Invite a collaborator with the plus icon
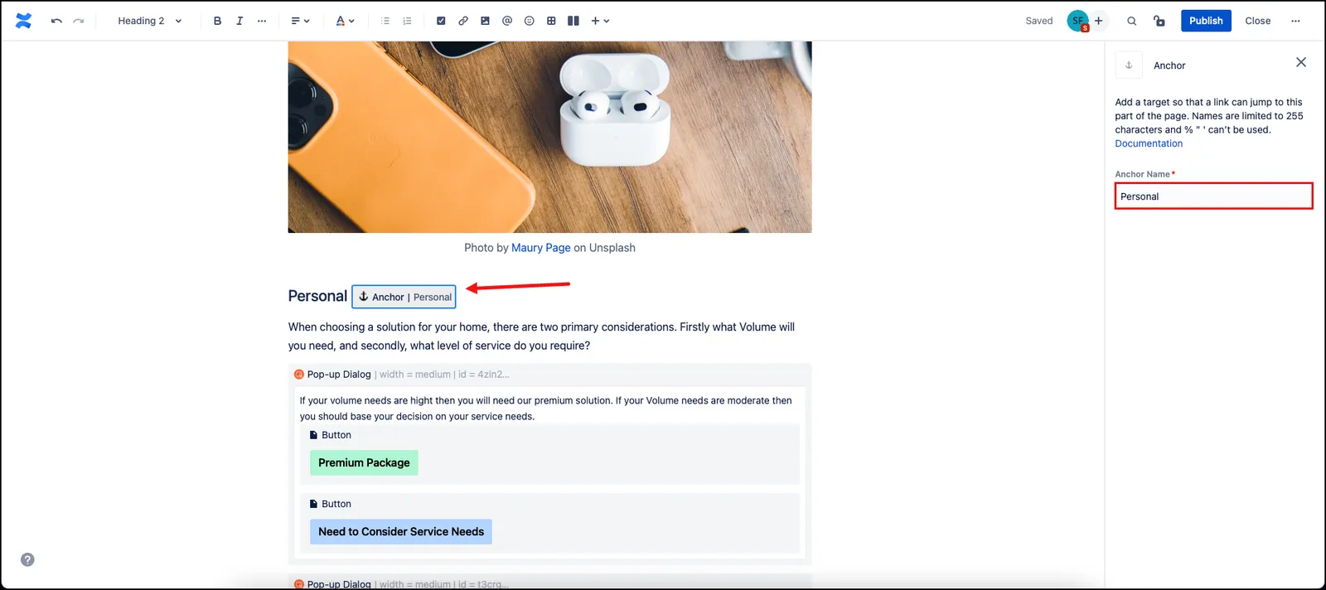This screenshot has width=1326, height=590. click(1099, 21)
